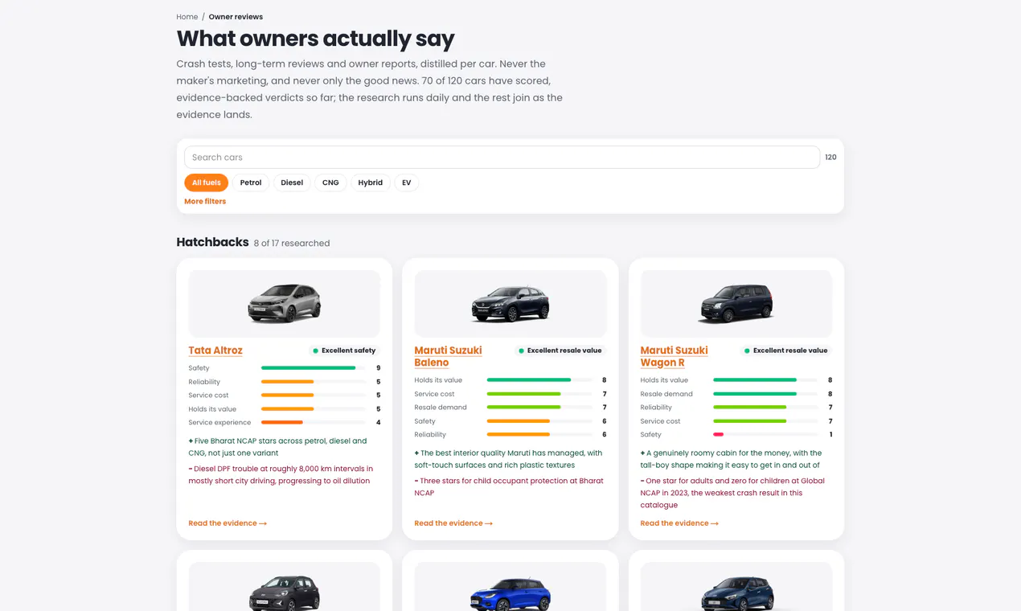Click the "8 of 17 researched" text

coord(292,244)
